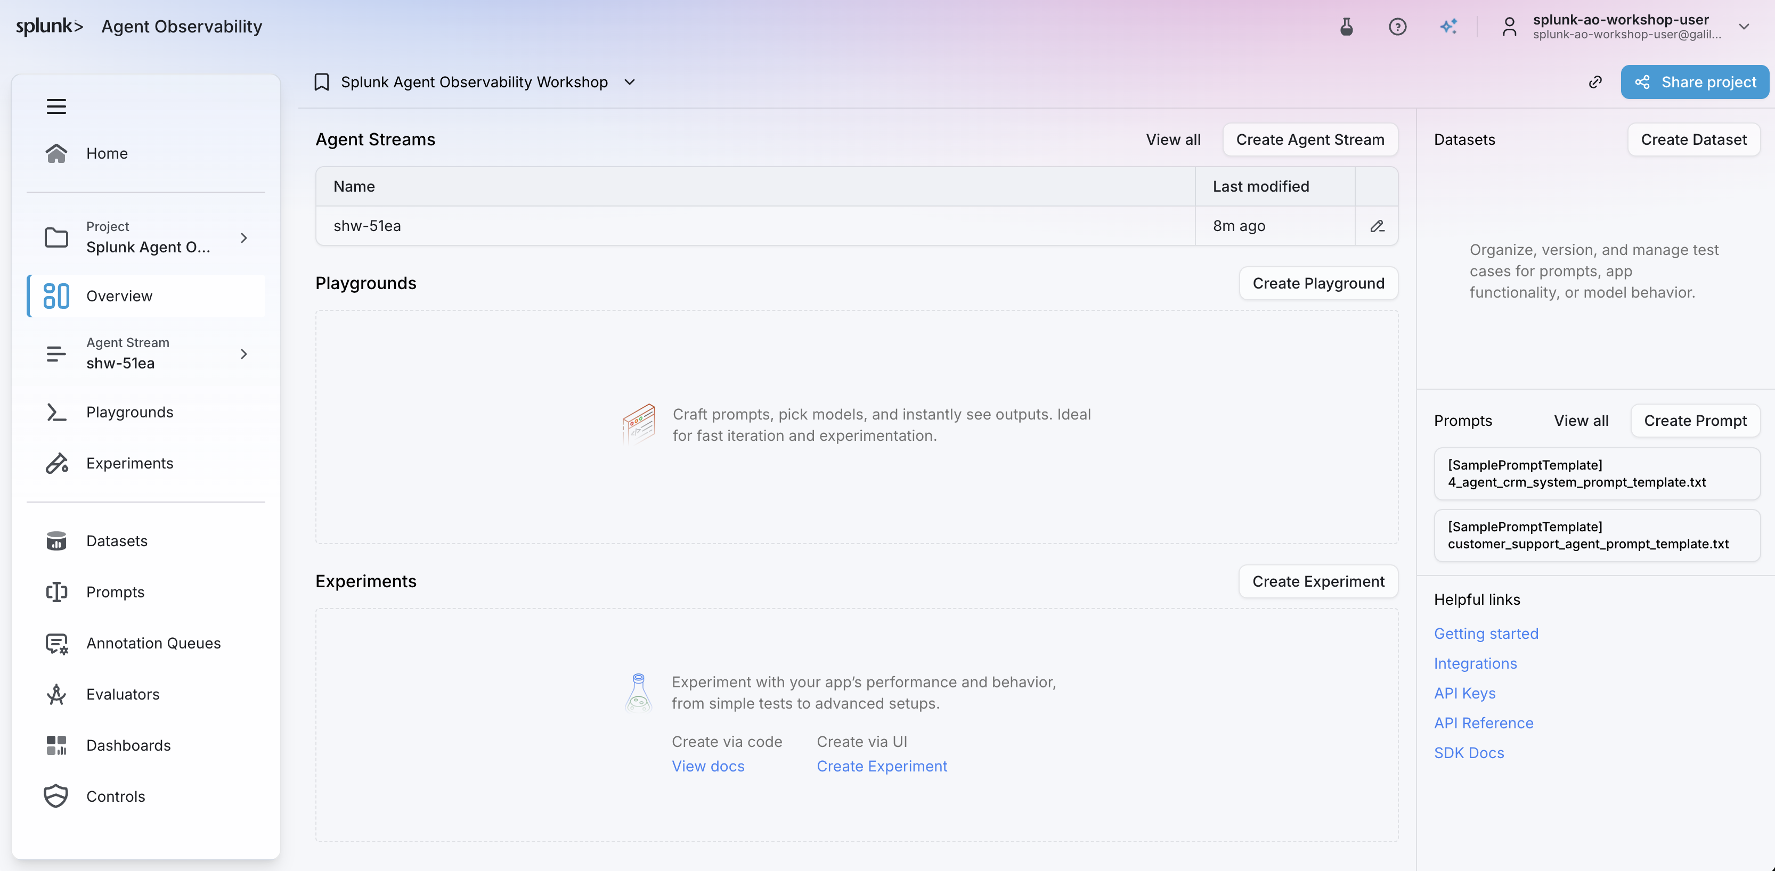Open Dashboards from the sidebar
Viewport: 1775px width, 871px height.
[146, 745]
